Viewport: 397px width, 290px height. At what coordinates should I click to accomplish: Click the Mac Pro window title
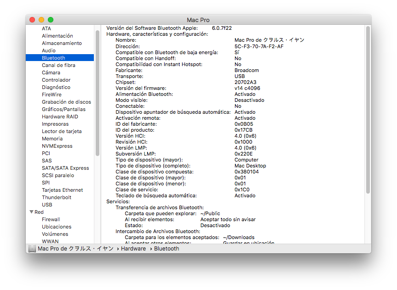(198, 20)
